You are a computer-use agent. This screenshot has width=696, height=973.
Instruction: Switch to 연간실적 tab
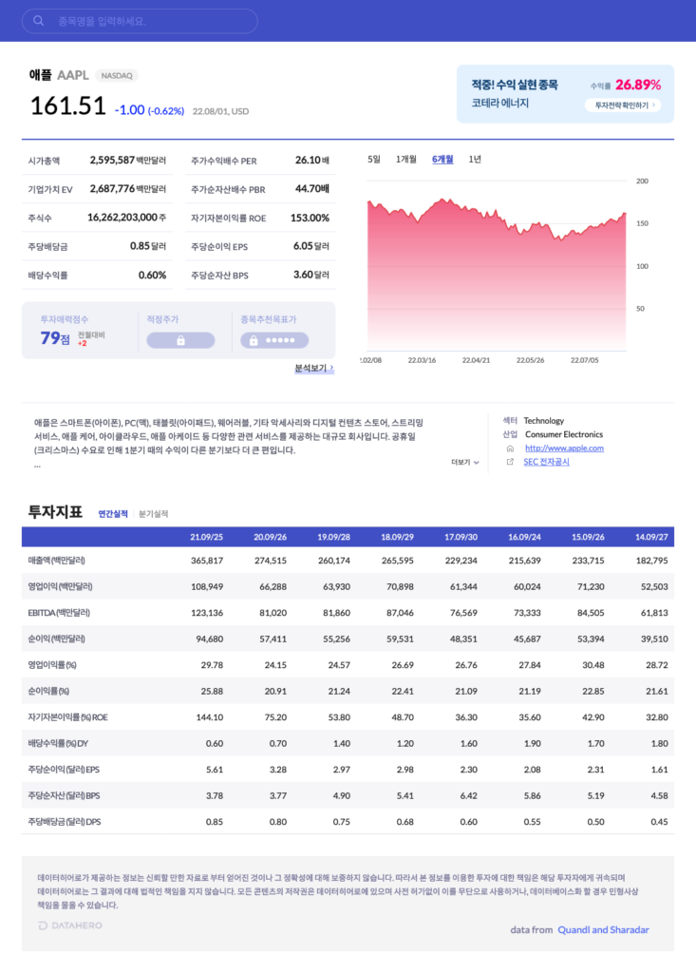click(113, 514)
